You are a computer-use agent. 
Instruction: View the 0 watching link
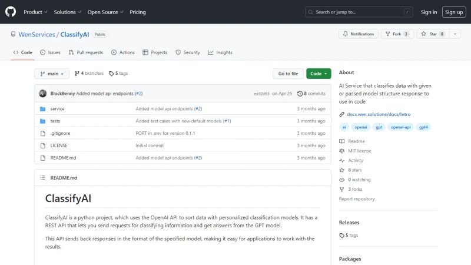point(355,180)
